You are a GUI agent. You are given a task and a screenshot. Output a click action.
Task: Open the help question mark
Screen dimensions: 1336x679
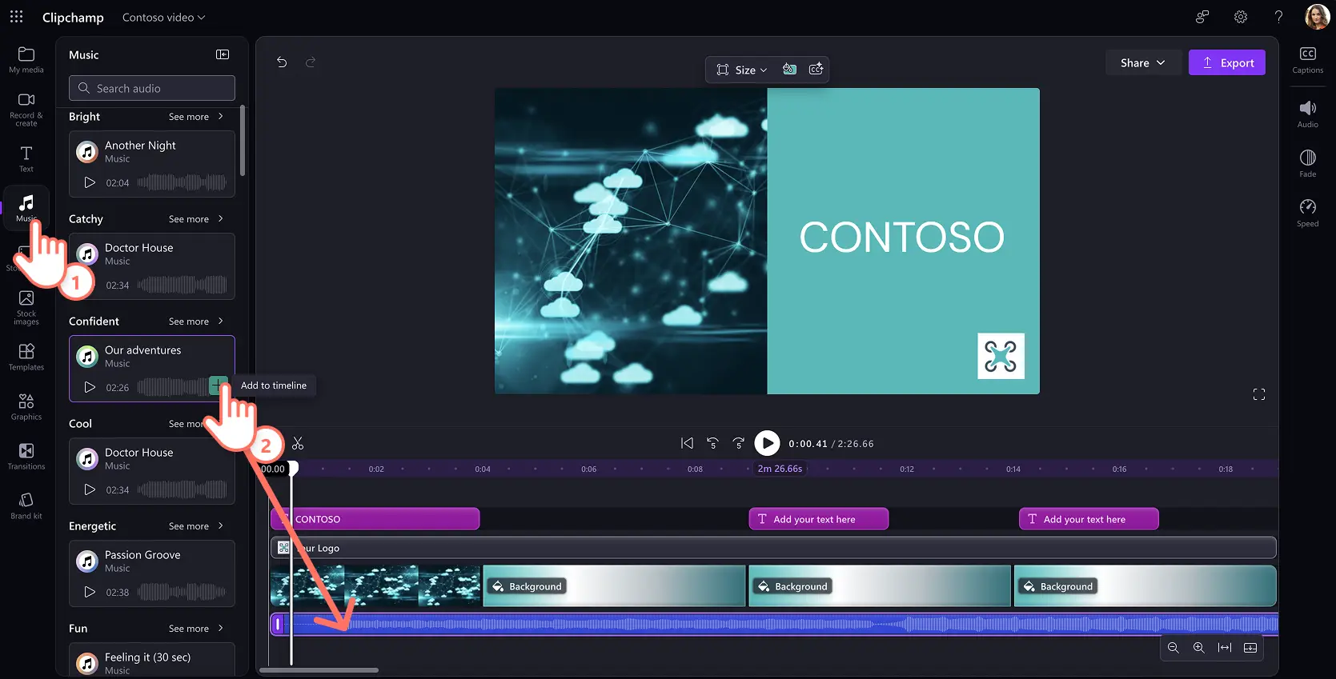click(1278, 17)
